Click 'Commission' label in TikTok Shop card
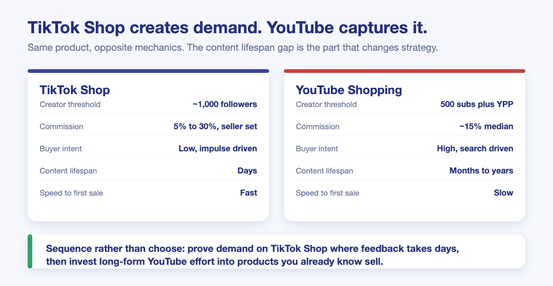The image size is (553, 286). point(61,126)
